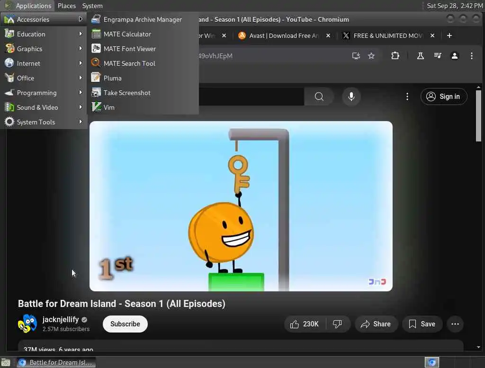Start the MATE Search Tool
Screen dimensions: 485x368
(x=143, y=63)
